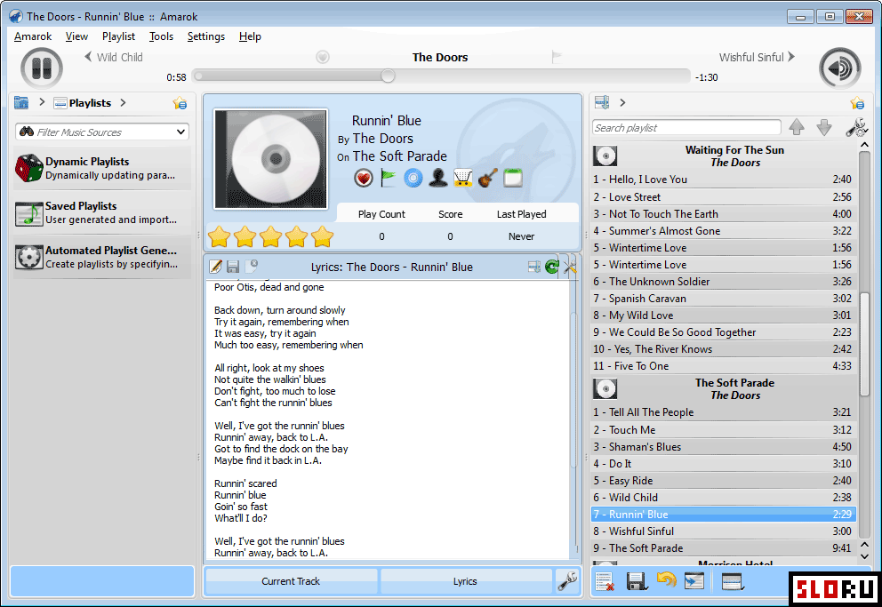Select track Hello, I Love You
This screenshot has width=882, height=607.
point(724,180)
